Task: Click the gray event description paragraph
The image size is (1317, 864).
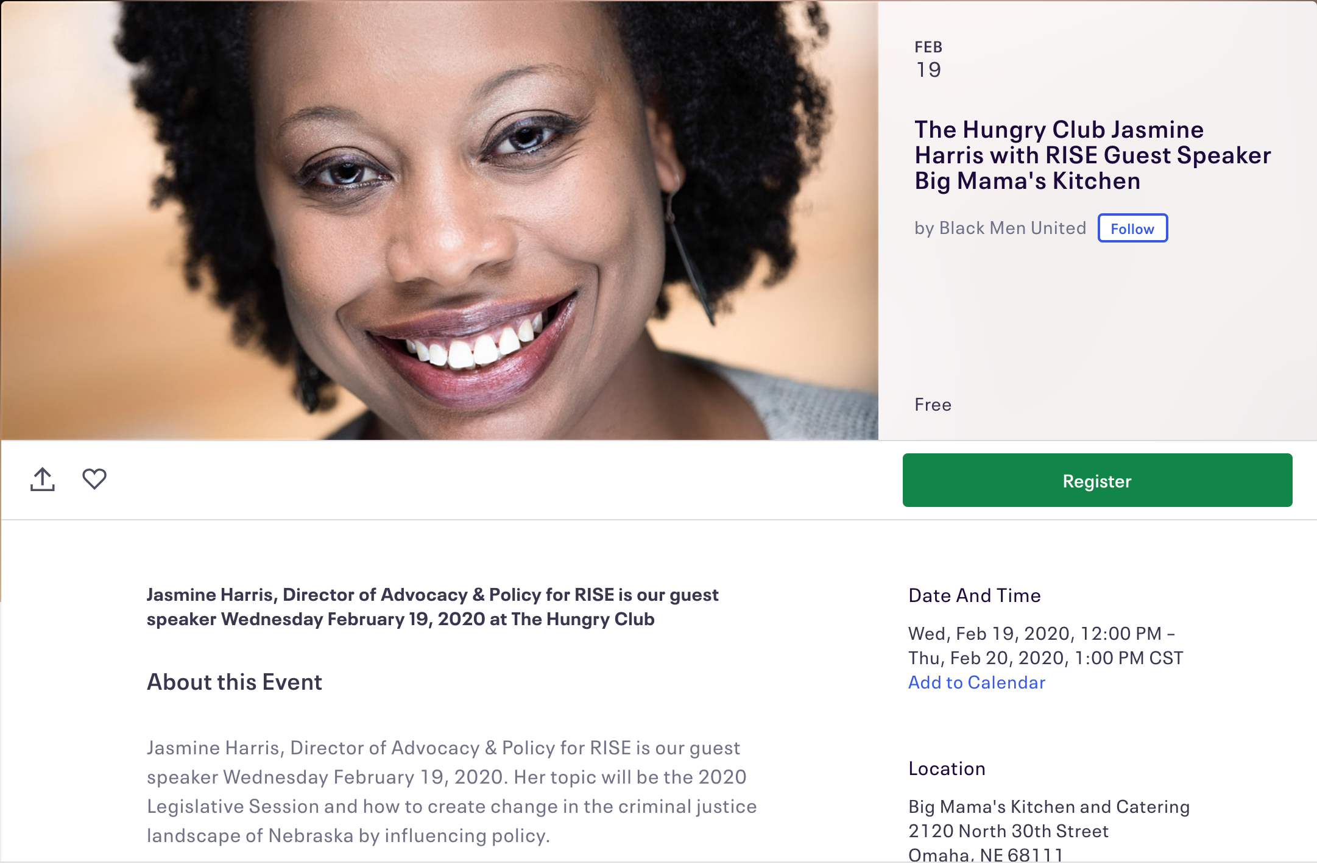Action: (451, 791)
